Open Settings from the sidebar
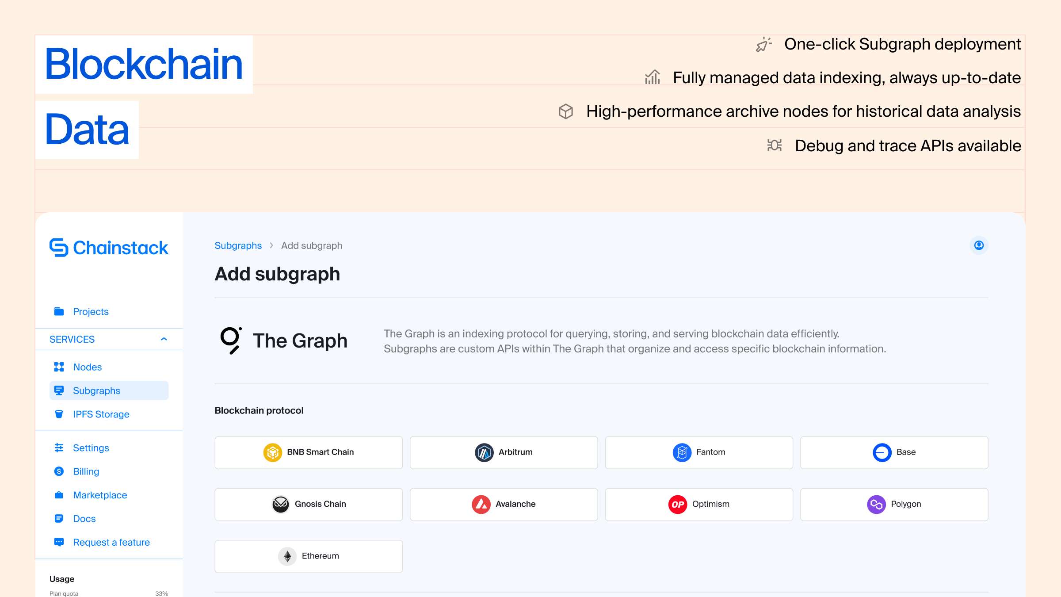 point(91,448)
